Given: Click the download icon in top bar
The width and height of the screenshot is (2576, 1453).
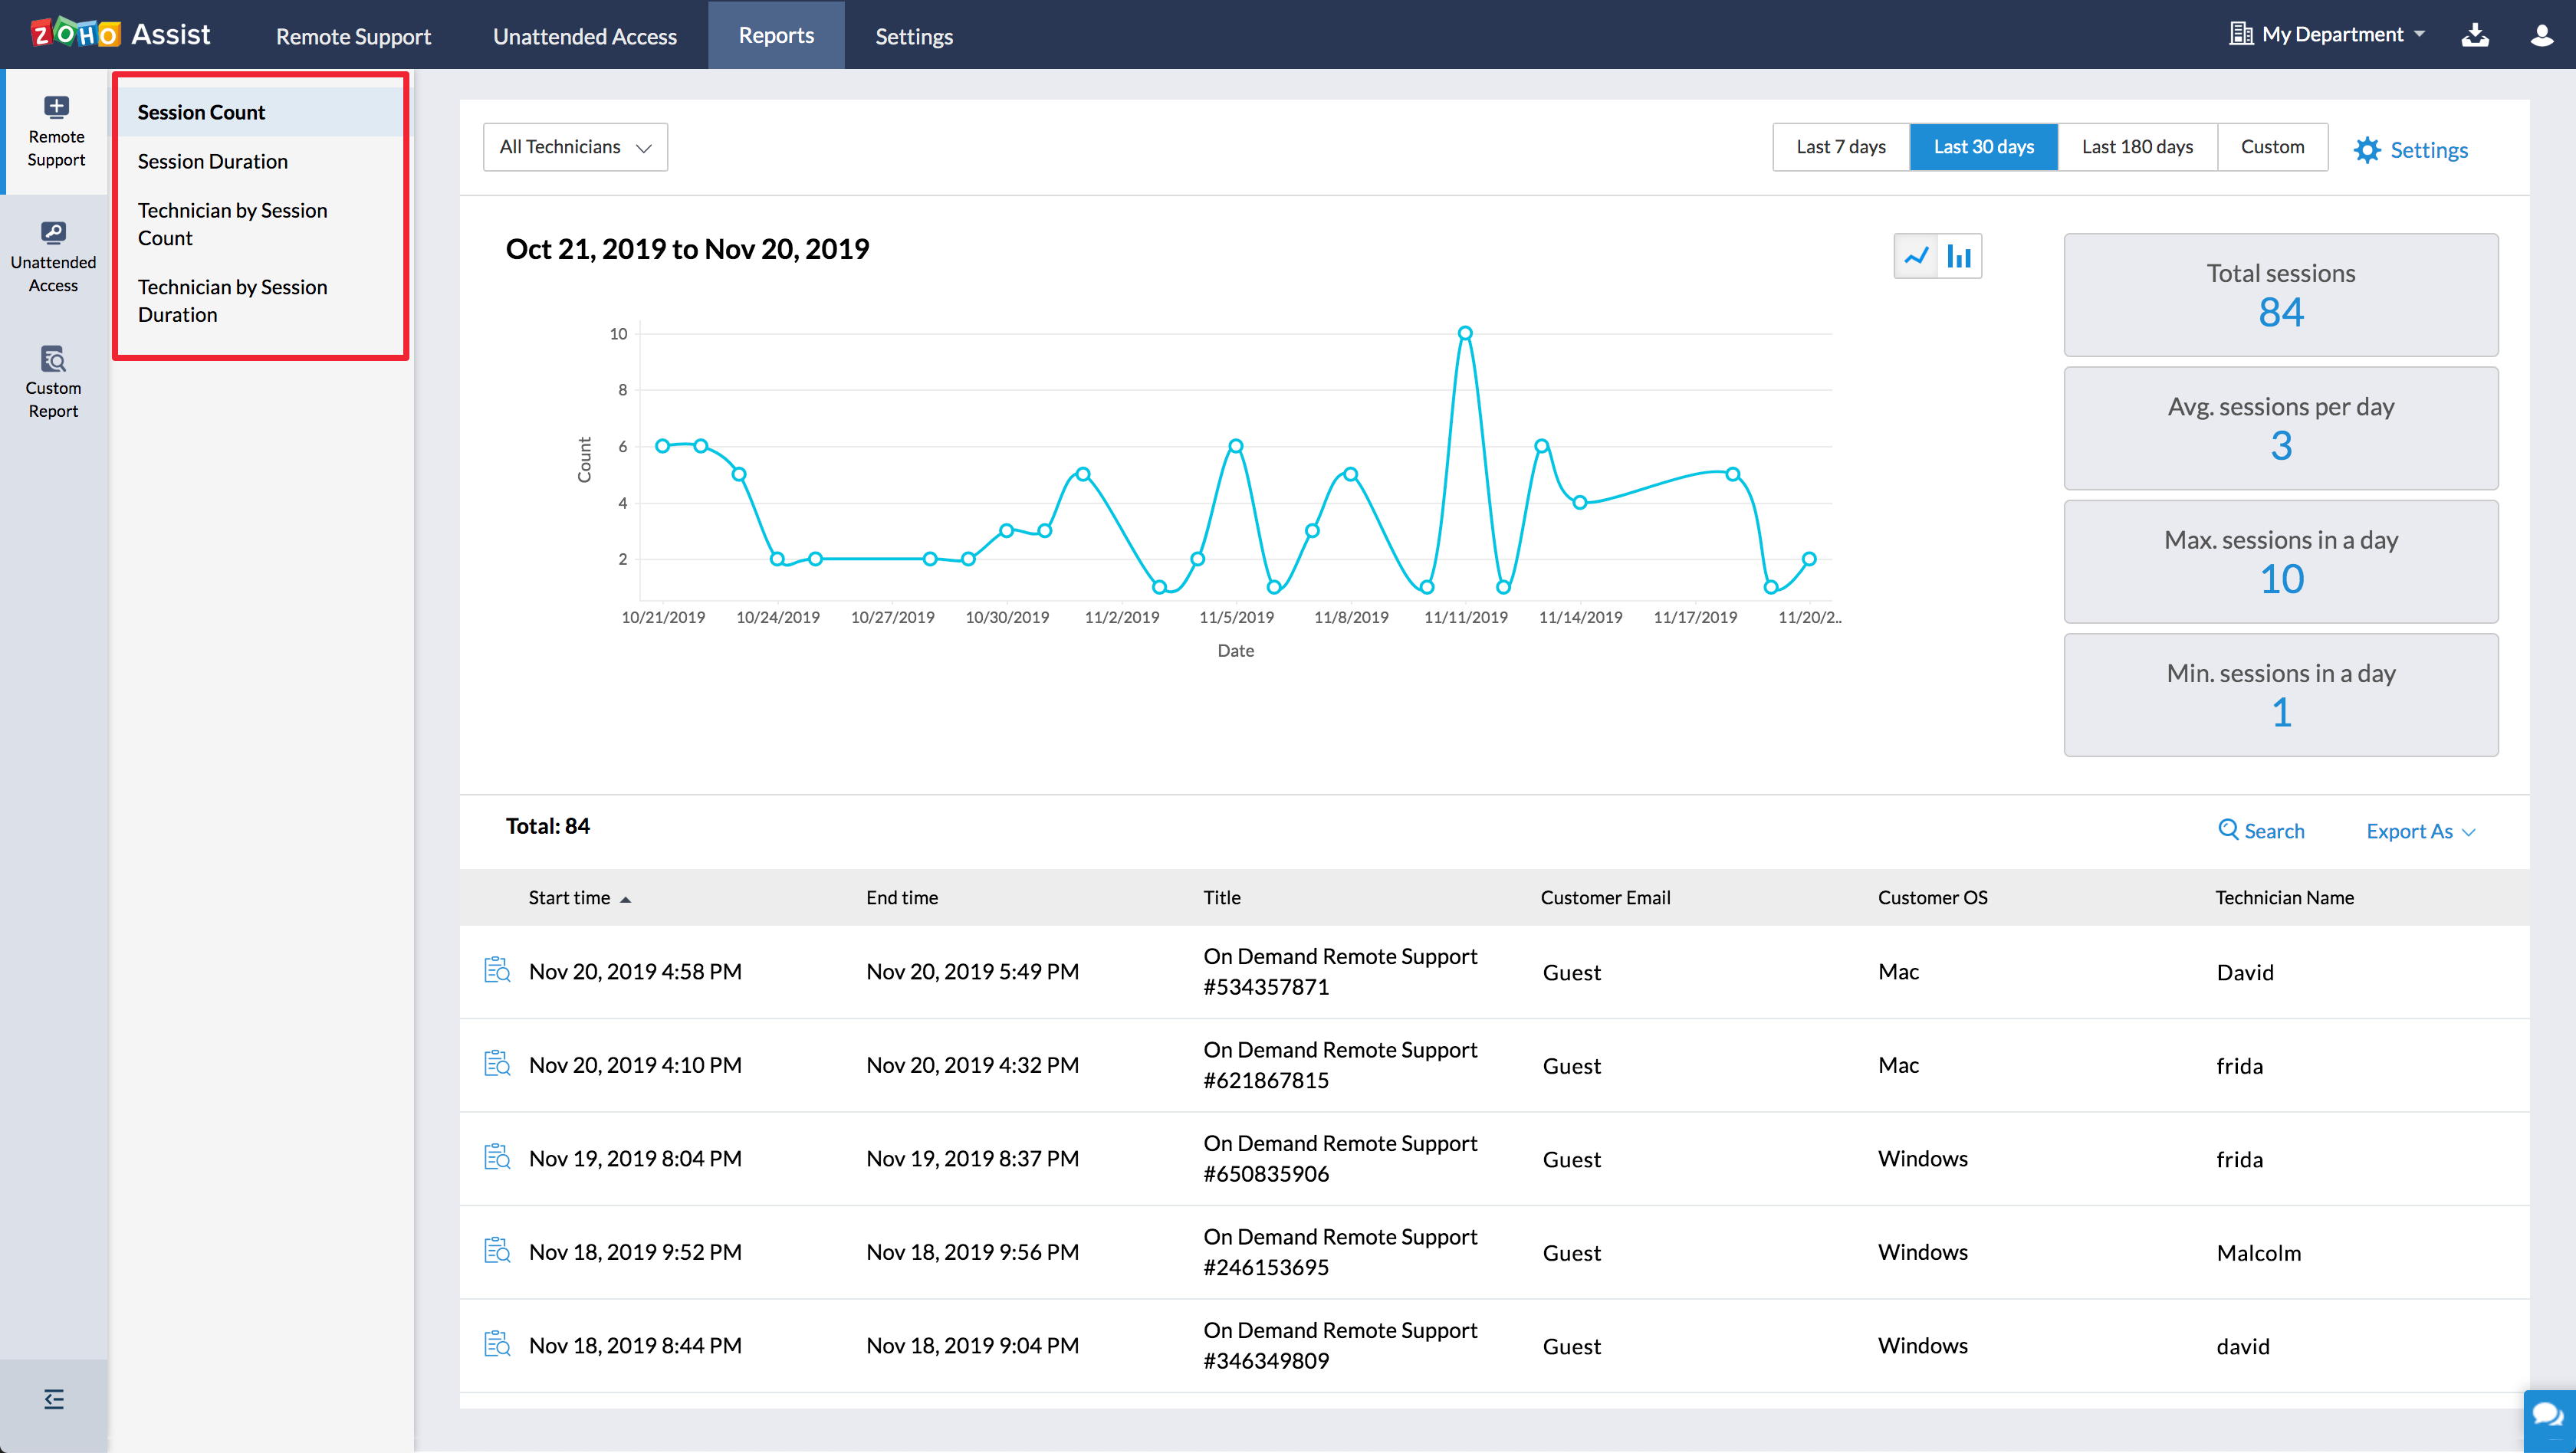Looking at the screenshot, I should (x=2474, y=35).
